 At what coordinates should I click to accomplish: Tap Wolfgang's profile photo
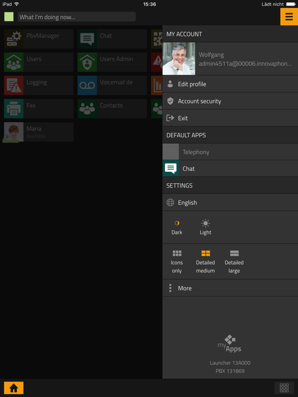click(x=178, y=58)
